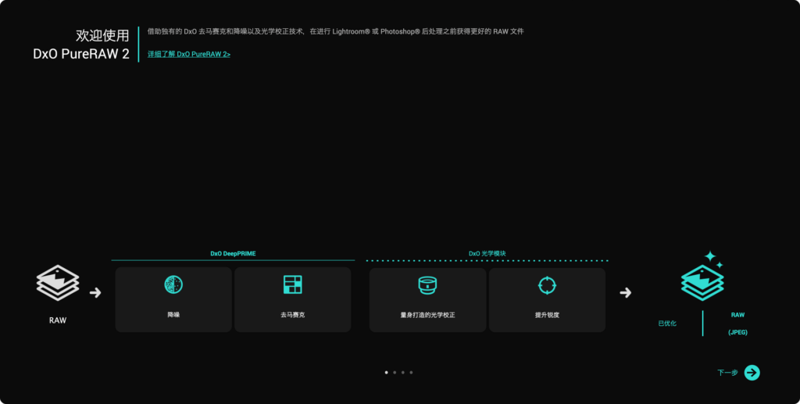The height and width of the screenshot is (404, 800).
Task: Click the 下一步 text button
Action: [727, 373]
